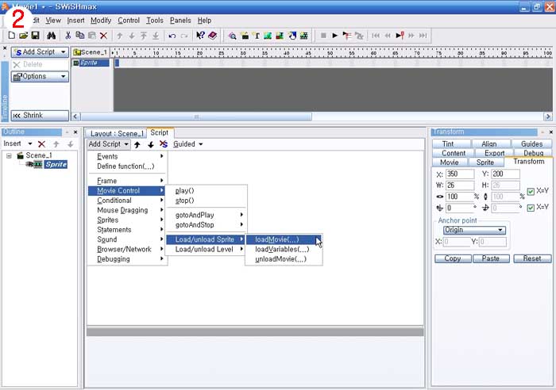Switch to the Sprite tab in the Transform panel
556x390 pixels.
[485, 162]
